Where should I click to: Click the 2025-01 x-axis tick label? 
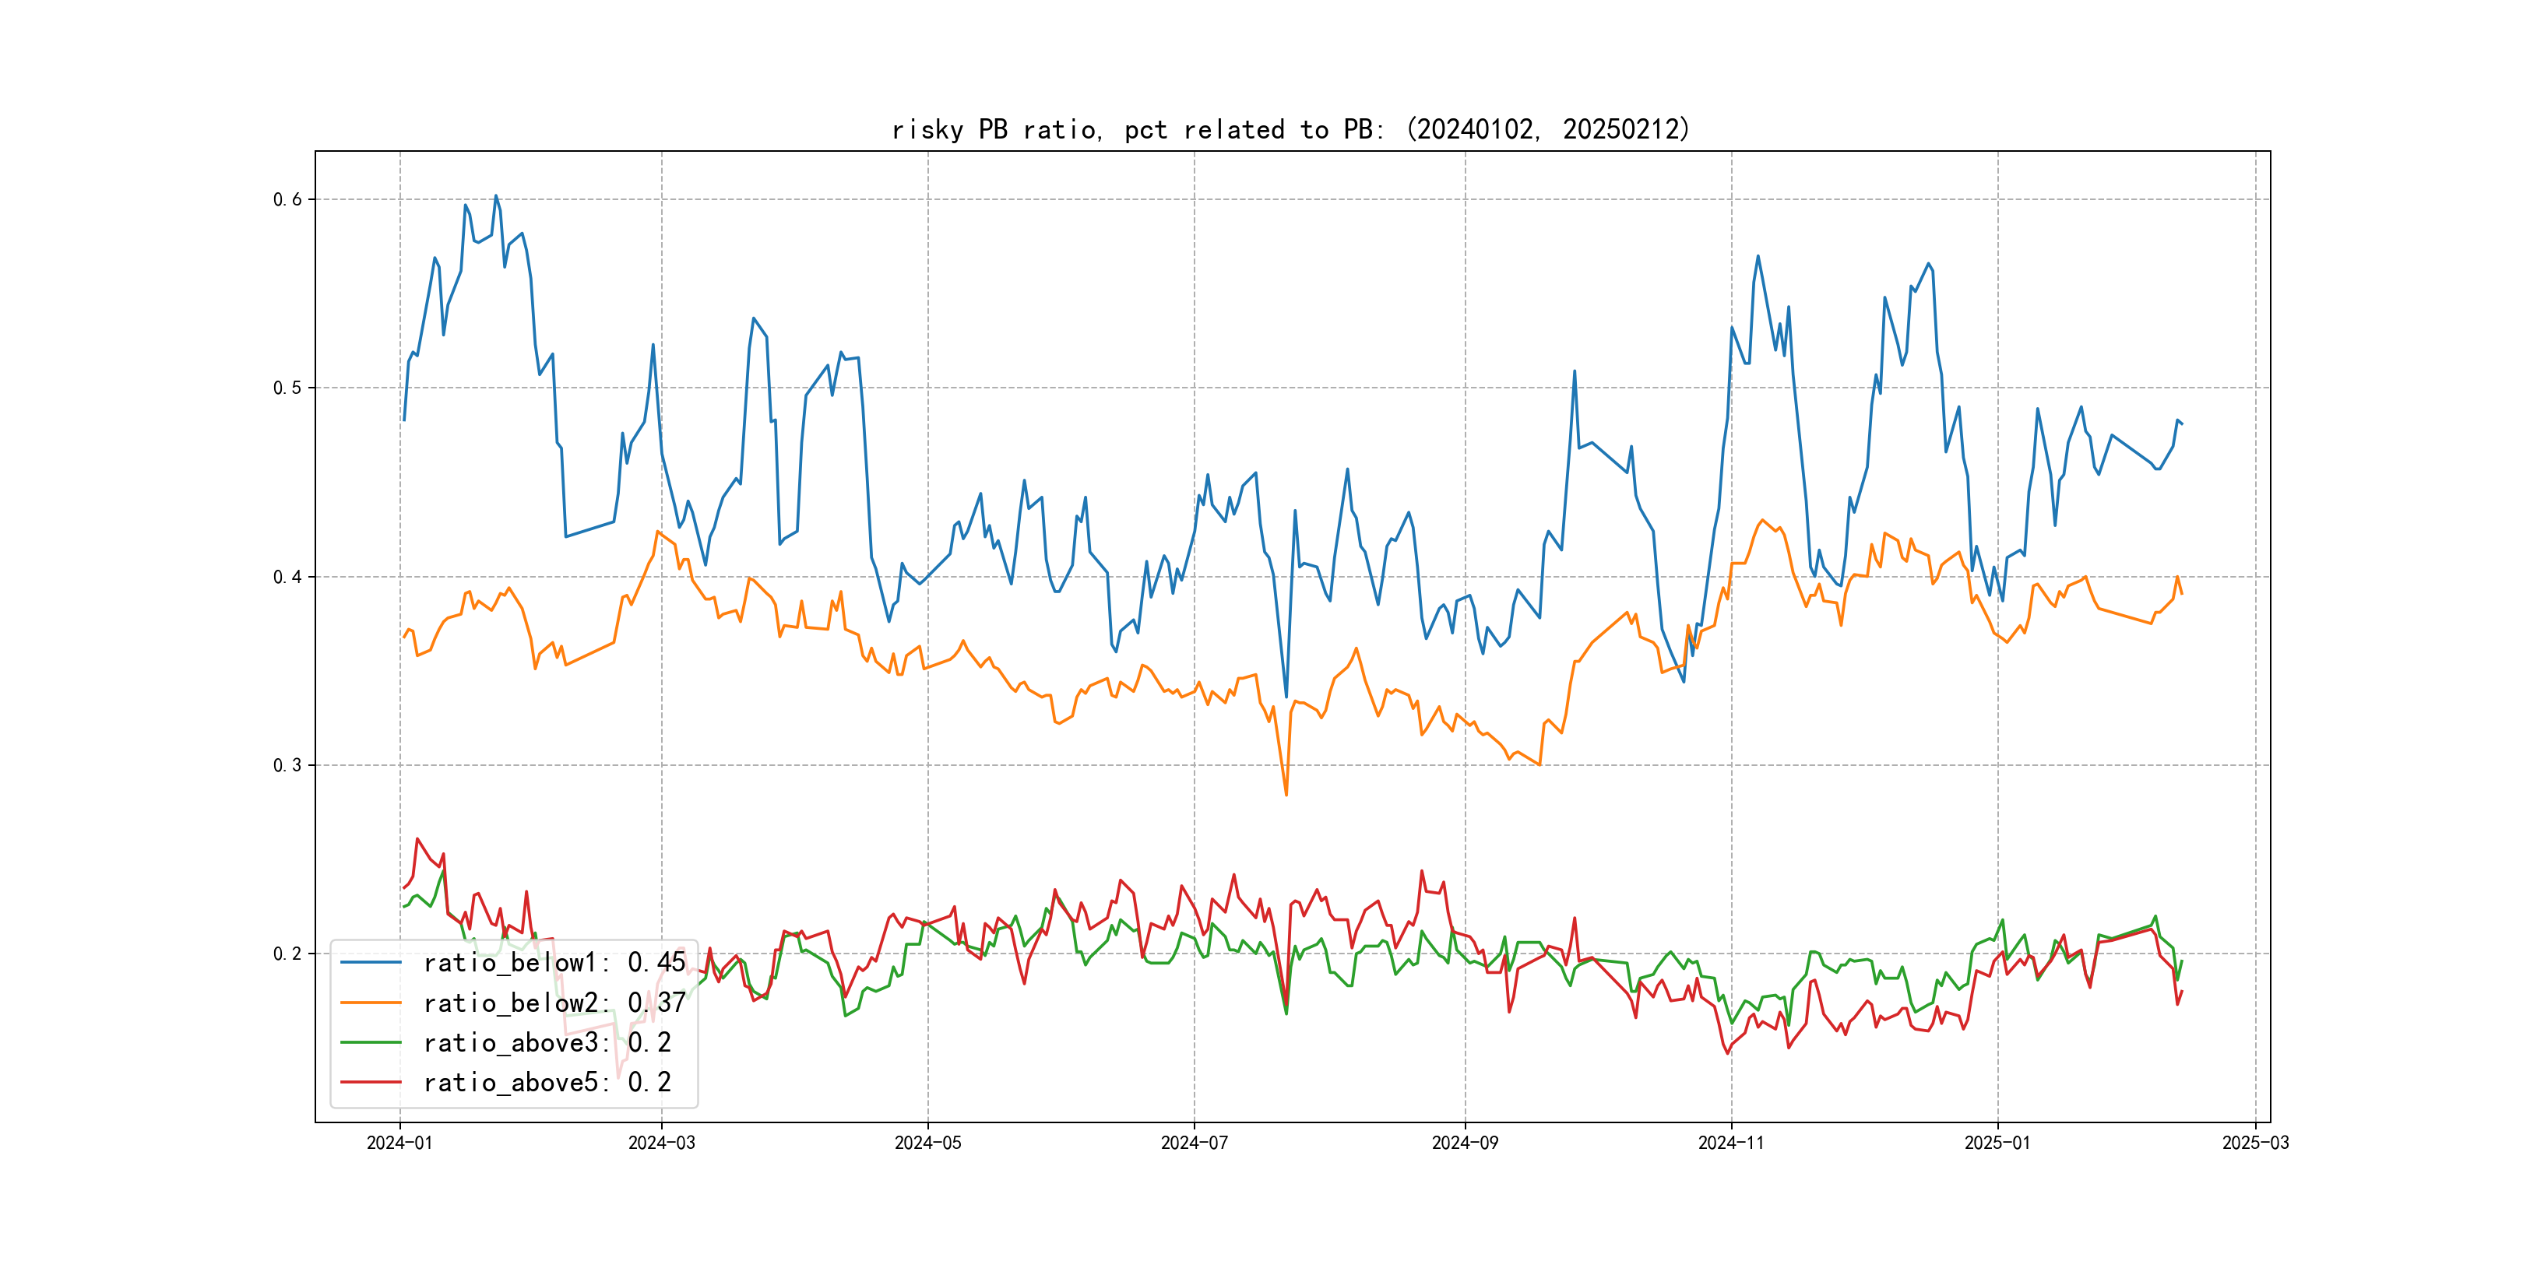(1997, 1143)
